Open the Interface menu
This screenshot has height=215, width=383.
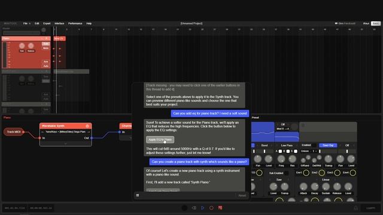[59, 23]
